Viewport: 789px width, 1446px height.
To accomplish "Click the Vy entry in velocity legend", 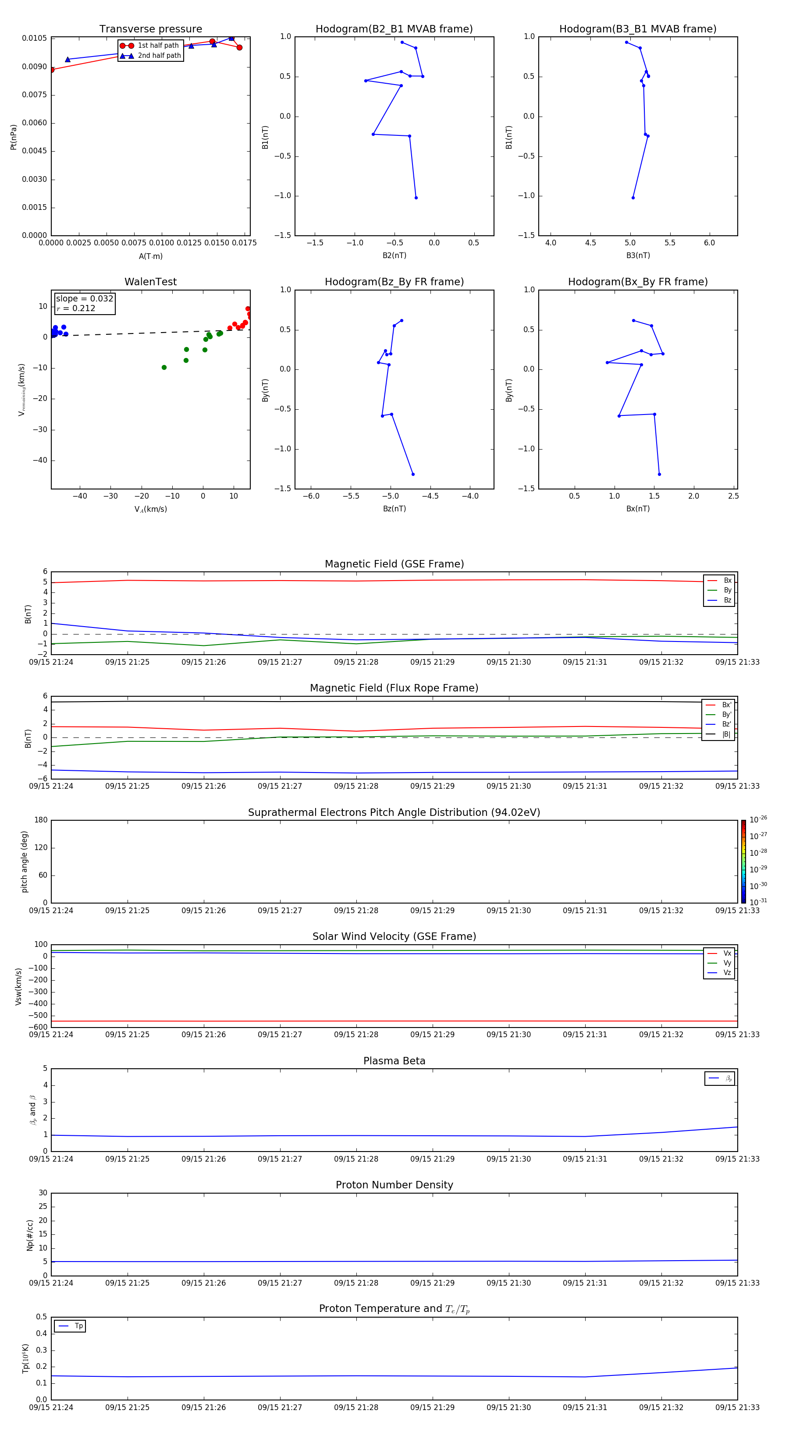I will click(x=719, y=963).
